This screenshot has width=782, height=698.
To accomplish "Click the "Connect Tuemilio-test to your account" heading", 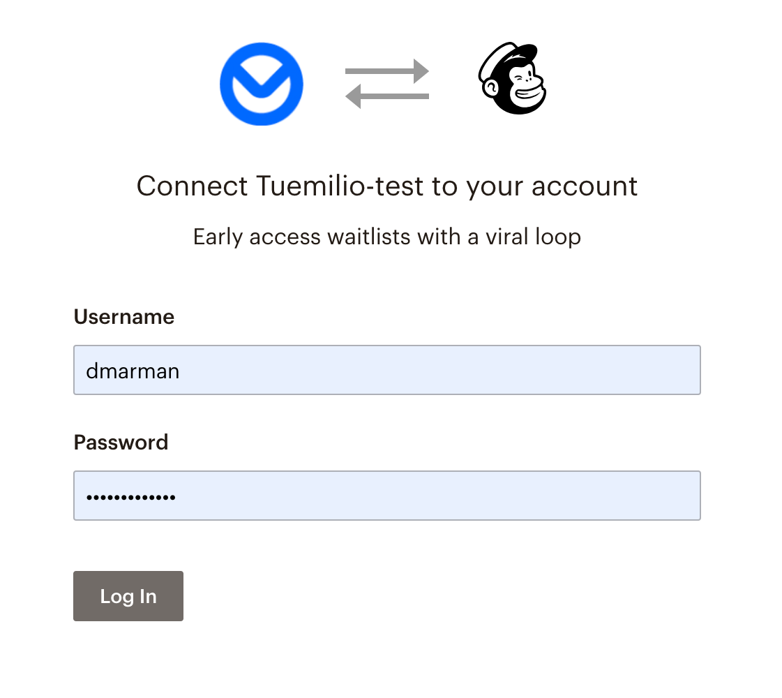I will (387, 186).
